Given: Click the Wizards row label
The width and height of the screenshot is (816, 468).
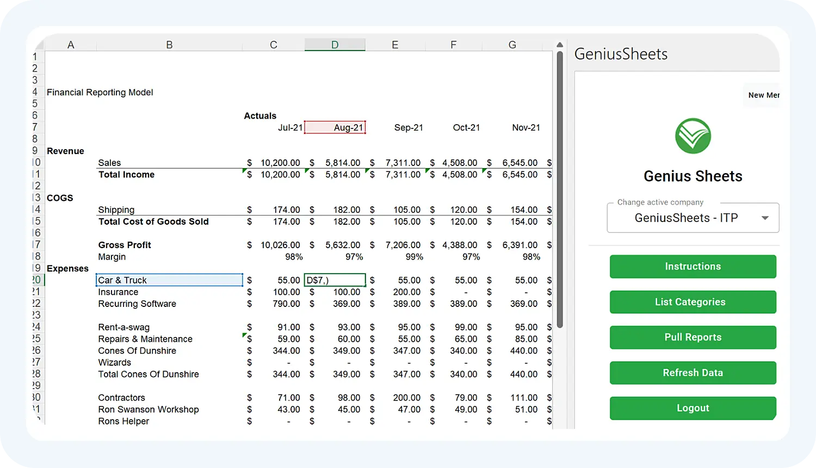Looking at the screenshot, I should coord(114,362).
